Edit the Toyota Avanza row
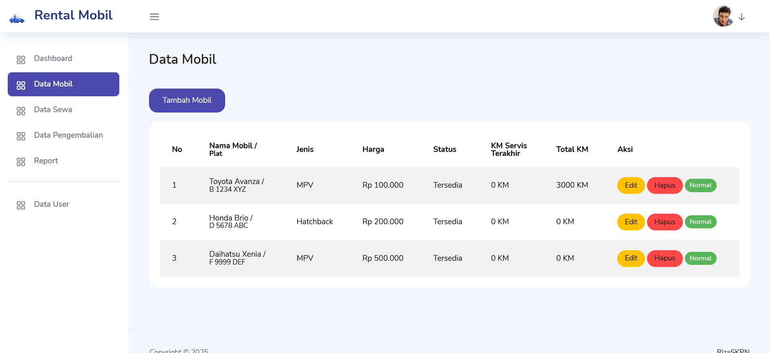This screenshot has height=353, width=770. point(631,185)
